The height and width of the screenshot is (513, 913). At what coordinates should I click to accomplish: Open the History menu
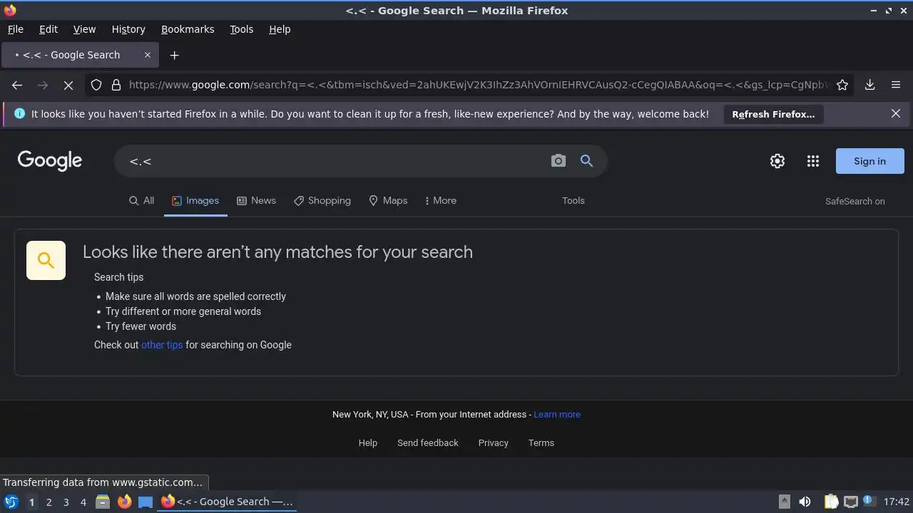click(128, 29)
